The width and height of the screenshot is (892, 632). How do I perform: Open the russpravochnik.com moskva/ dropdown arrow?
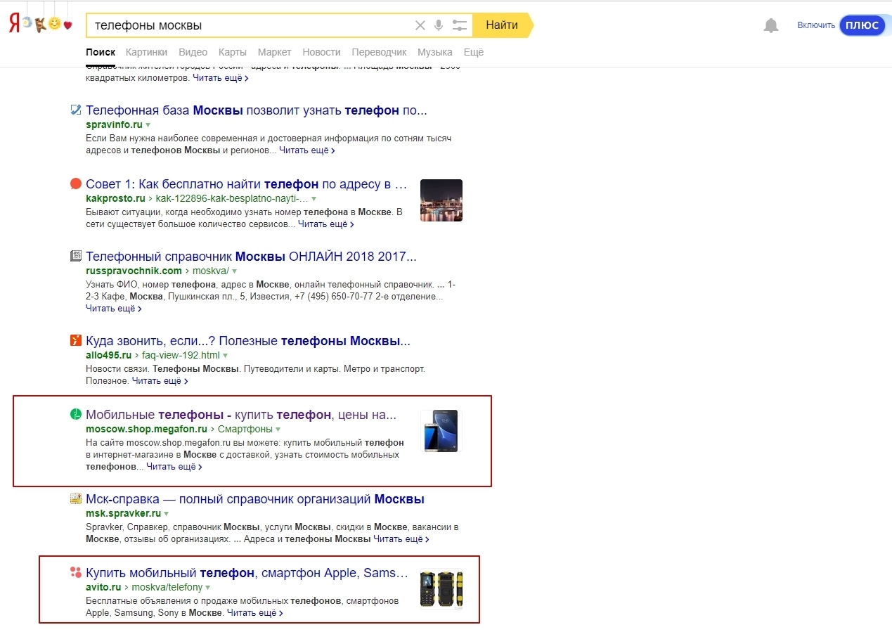[x=235, y=271]
